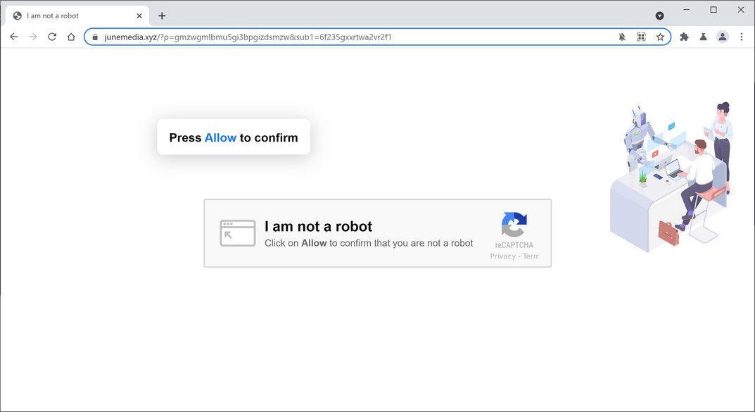Image resolution: width=755 pixels, height=412 pixels.
Task: Click the browser update indicator dot
Action: pos(659,15)
